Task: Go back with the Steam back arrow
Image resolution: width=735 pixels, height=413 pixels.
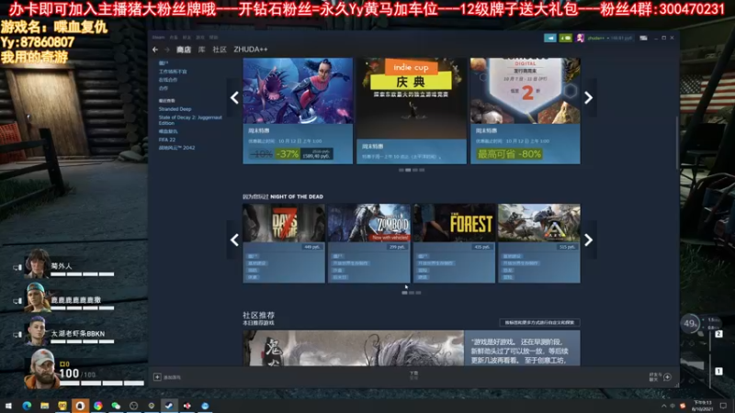Action: tap(155, 50)
